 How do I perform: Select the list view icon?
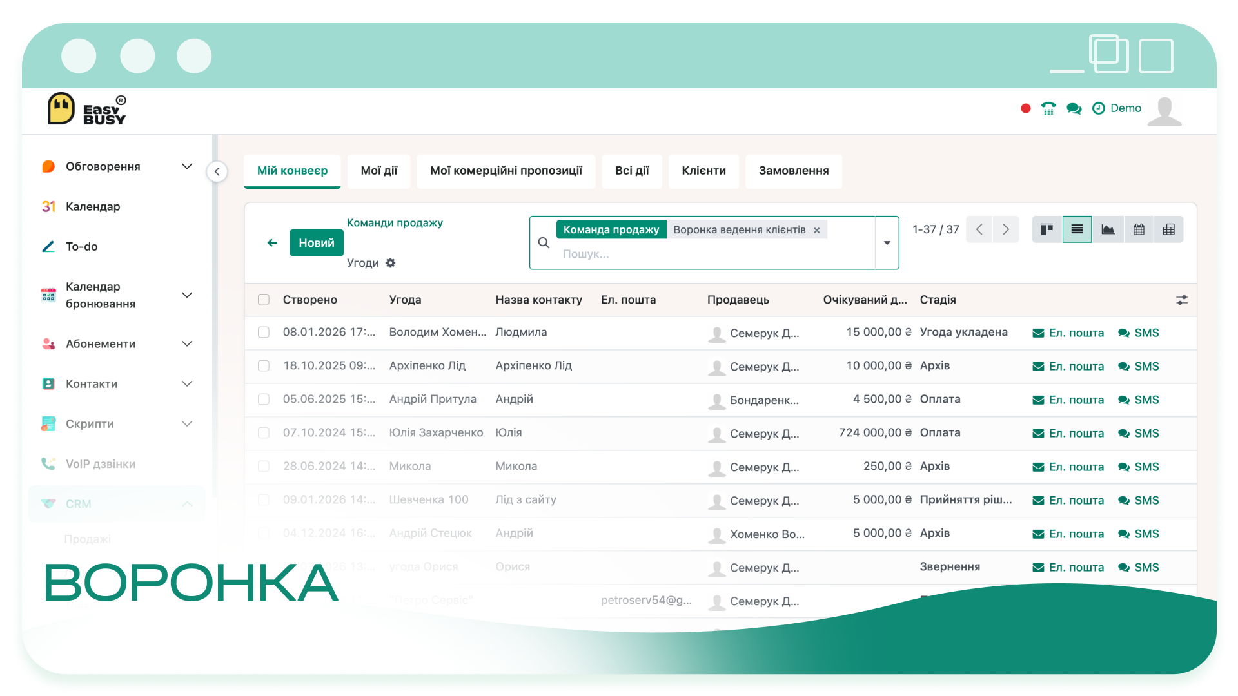click(x=1077, y=229)
